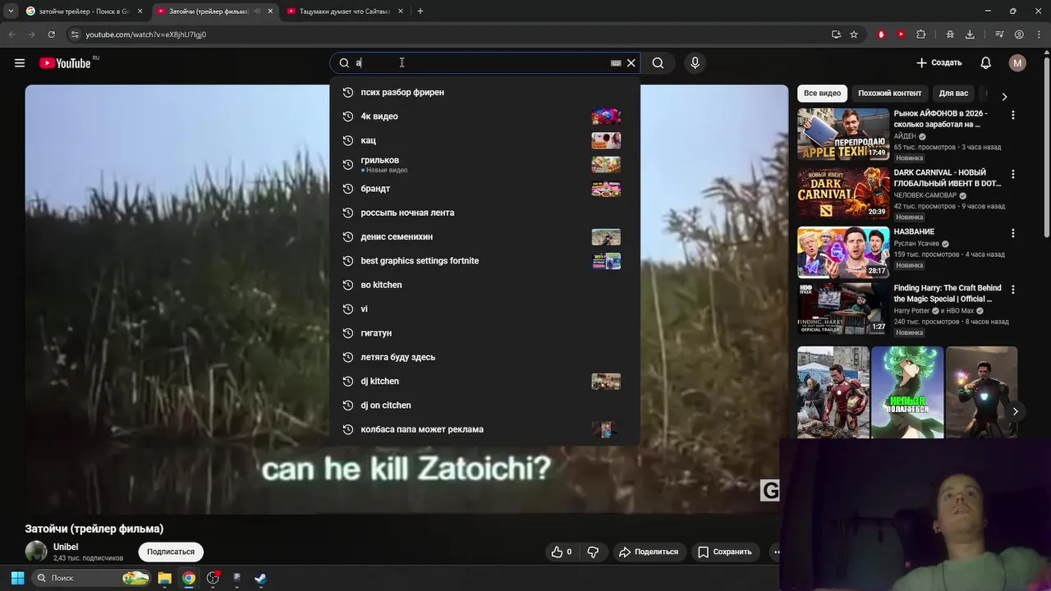Open options menu for Finding Harry video
The height and width of the screenshot is (591, 1051).
pyautogui.click(x=1012, y=290)
